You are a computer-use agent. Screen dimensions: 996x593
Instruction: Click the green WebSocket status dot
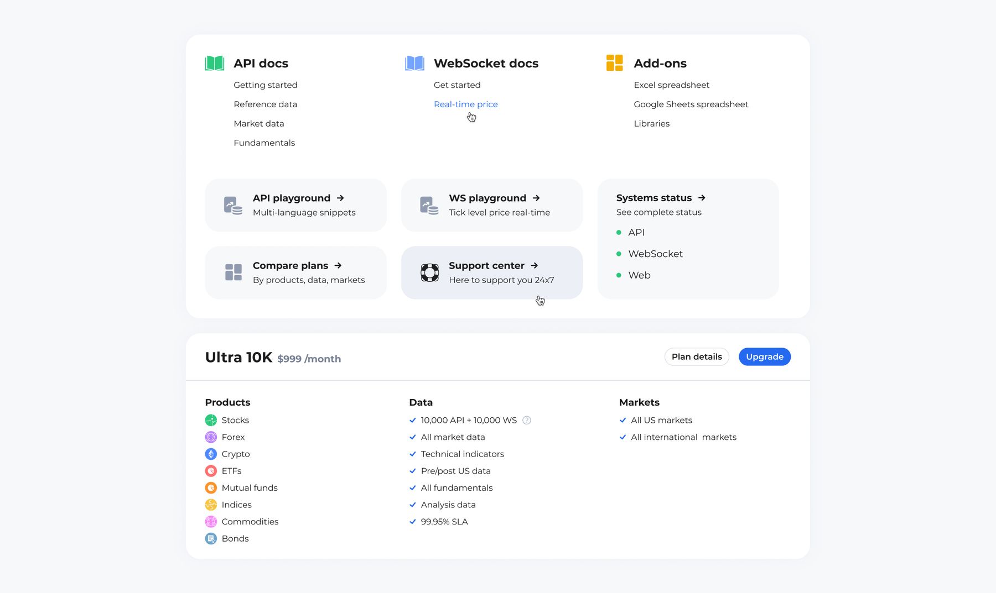point(619,254)
